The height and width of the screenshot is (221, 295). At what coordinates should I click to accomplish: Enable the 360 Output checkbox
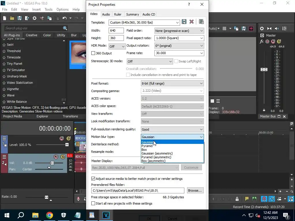[x=93, y=53]
